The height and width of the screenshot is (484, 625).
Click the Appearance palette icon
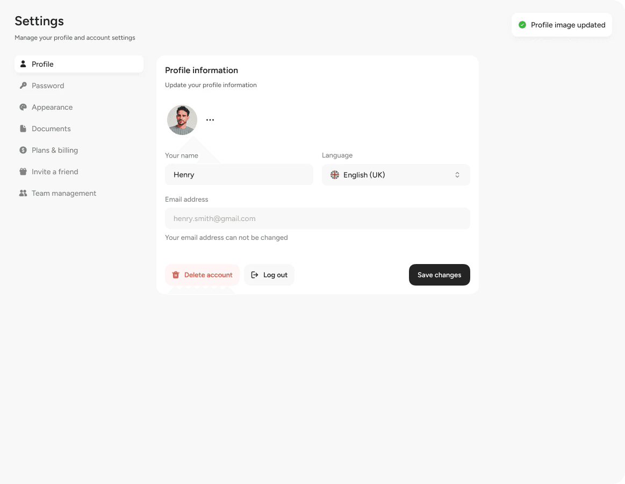tap(23, 107)
